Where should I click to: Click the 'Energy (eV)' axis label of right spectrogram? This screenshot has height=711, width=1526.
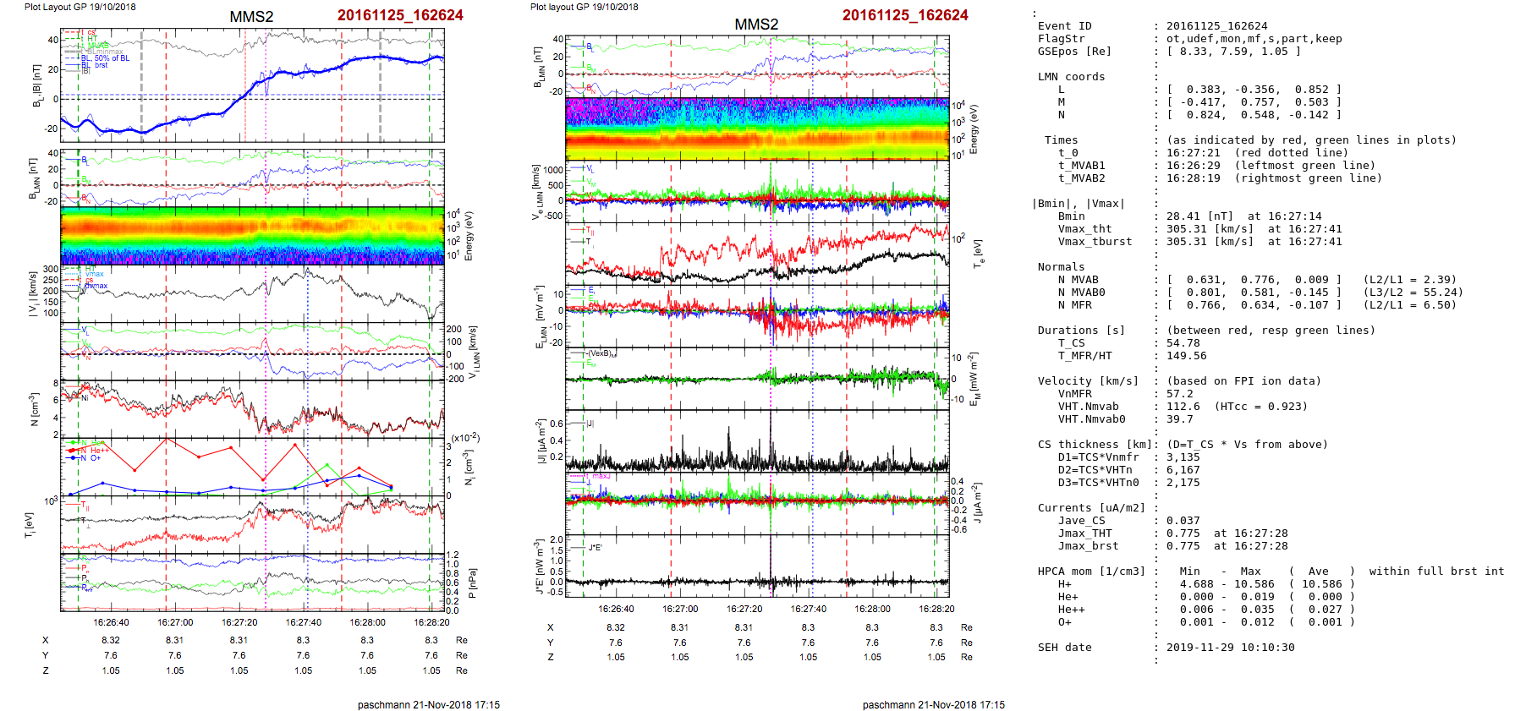974,129
